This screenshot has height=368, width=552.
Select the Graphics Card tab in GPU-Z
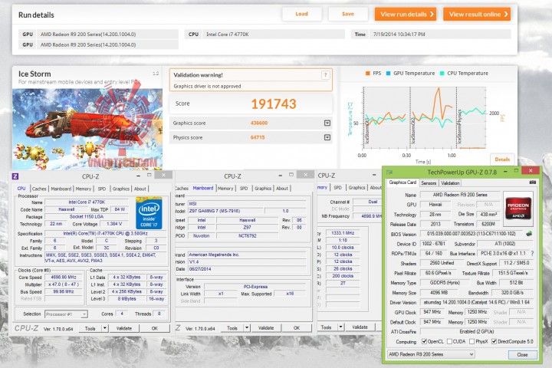[402, 182]
